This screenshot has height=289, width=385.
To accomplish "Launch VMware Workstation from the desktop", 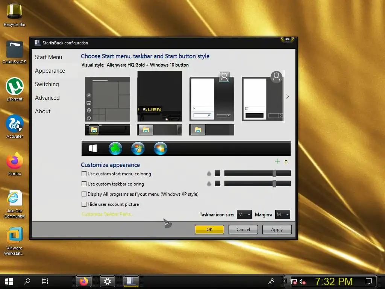I will (14, 241).
